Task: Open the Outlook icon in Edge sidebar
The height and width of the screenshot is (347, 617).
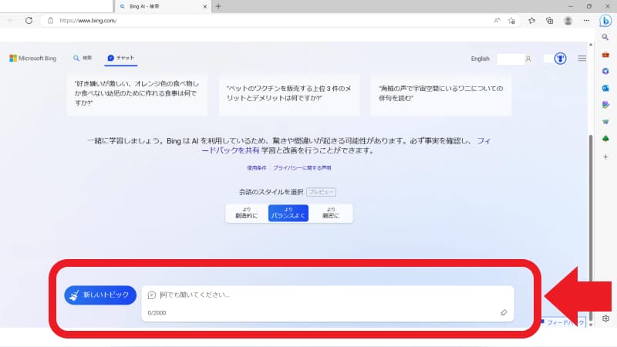Action: pos(605,88)
